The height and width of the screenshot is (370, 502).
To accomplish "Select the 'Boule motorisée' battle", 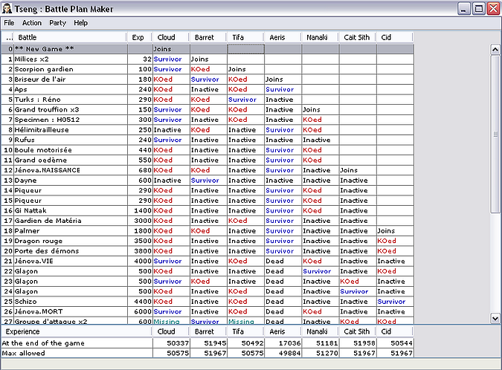I will pos(207,150).
